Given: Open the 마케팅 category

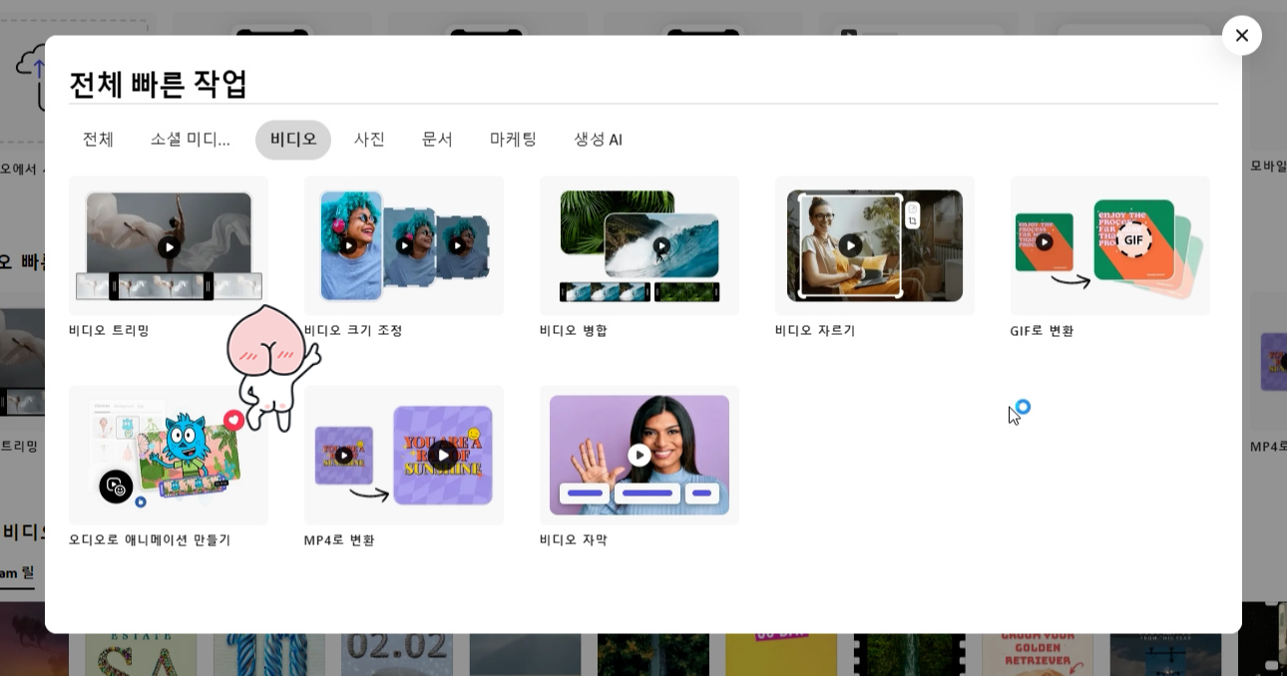Looking at the screenshot, I should point(513,140).
